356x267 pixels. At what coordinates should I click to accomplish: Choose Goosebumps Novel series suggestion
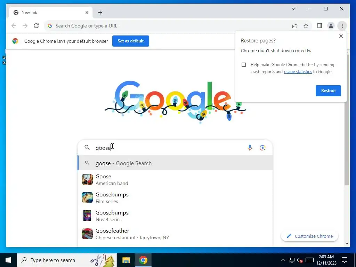[x=175, y=216]
